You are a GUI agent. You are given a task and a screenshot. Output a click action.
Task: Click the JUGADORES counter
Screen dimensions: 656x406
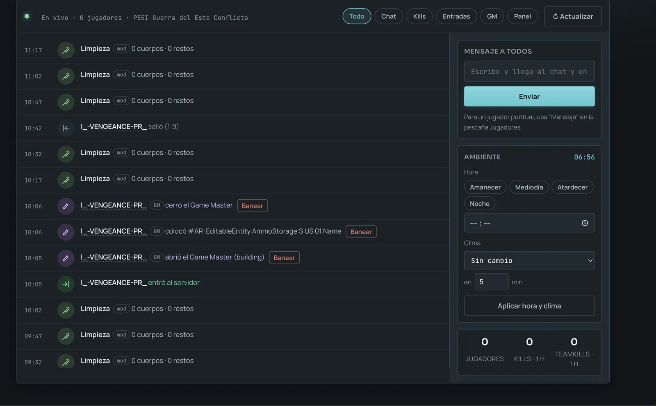pyautogui.click(x=485, y=350)
